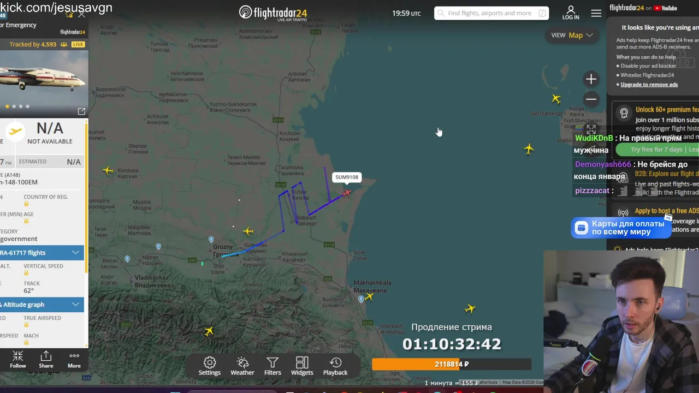Open flight Playback history
The image size is (699, 393).
(x=335, y=366)
